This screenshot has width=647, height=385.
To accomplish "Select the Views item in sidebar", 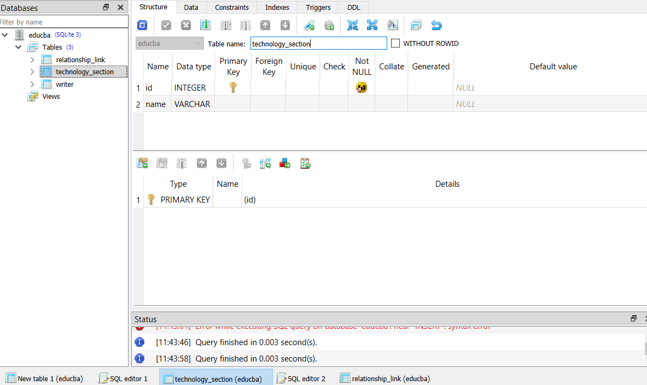I will [x=50, y=96].
